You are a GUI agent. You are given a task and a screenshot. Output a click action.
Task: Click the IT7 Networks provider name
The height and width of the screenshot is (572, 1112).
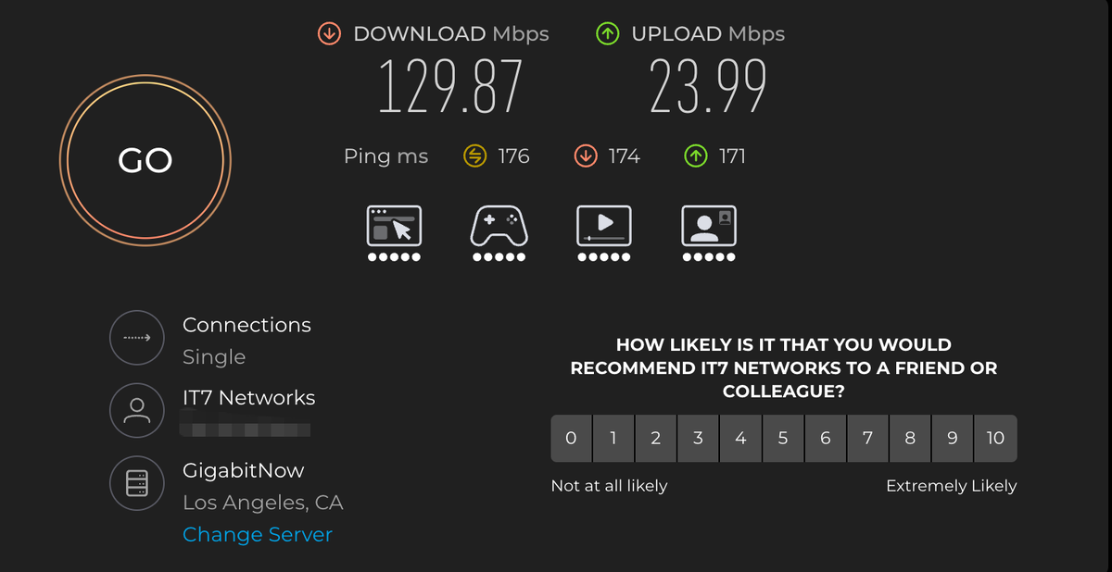click(248, 398)
